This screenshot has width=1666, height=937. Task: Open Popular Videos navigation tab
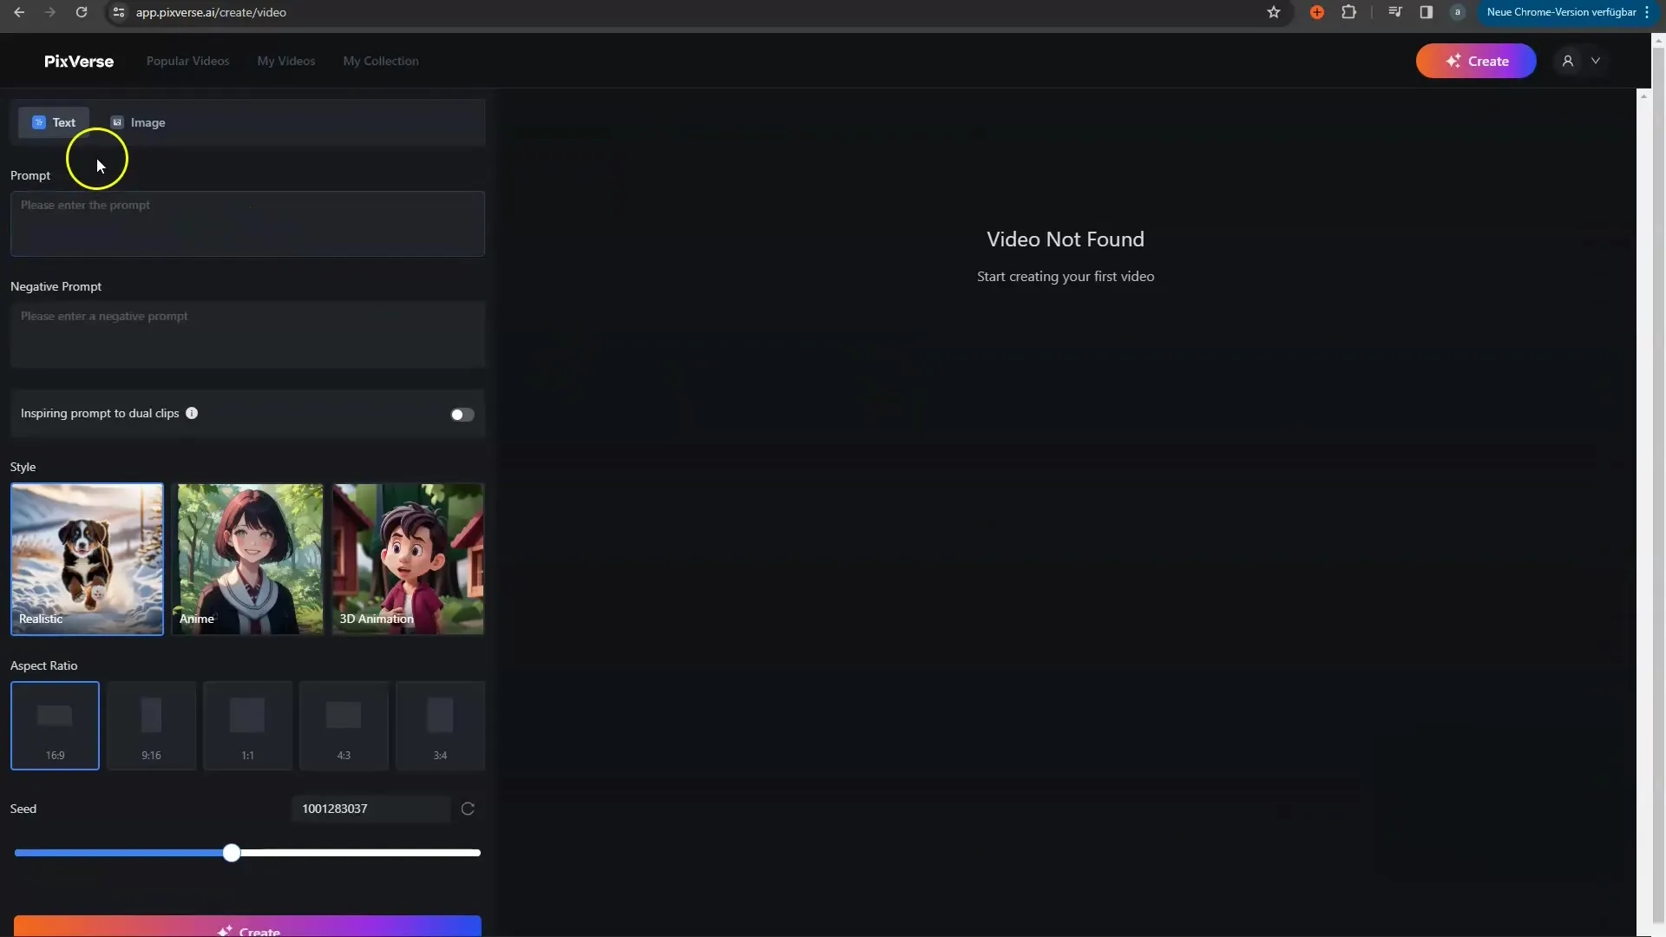(187, 60)
